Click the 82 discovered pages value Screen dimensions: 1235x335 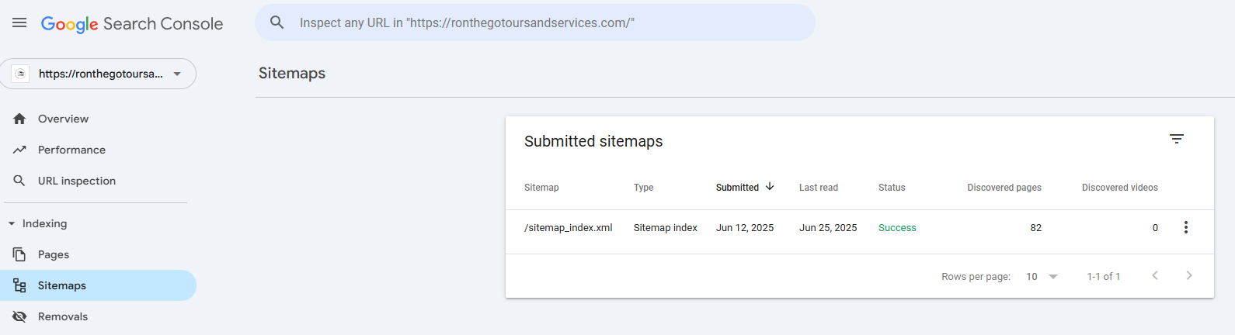(1036, 228)
